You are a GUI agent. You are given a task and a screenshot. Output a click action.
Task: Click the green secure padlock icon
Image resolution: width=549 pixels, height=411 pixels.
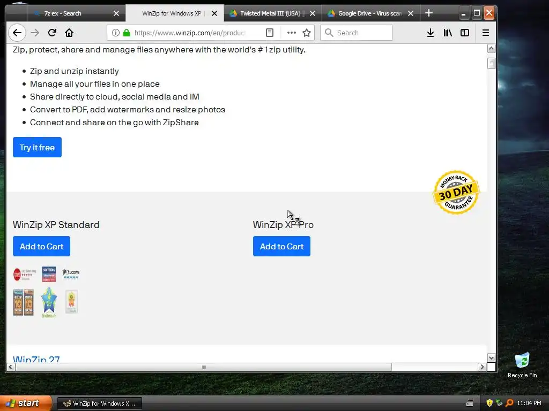point(127,33)
